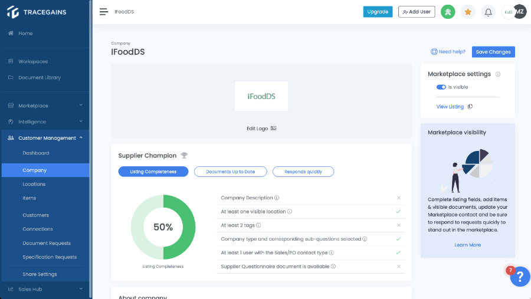Open the blue help chat bubble
Screen dimensions: 531x299
pos(520,277)
